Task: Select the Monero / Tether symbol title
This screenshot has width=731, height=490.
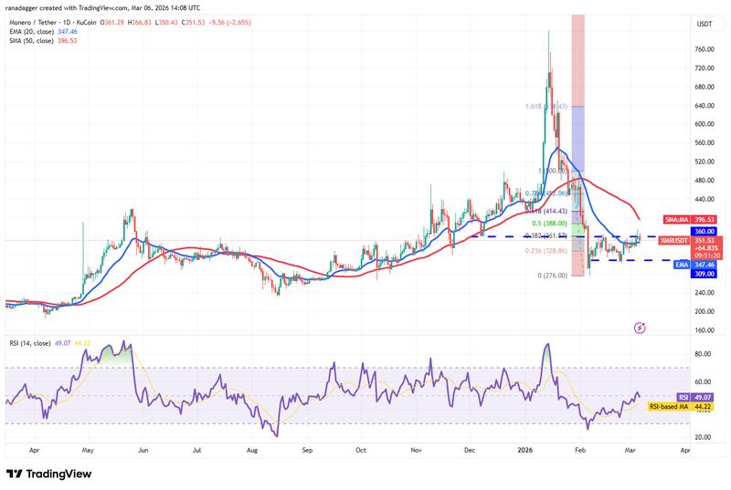Action: coord(53,22)
